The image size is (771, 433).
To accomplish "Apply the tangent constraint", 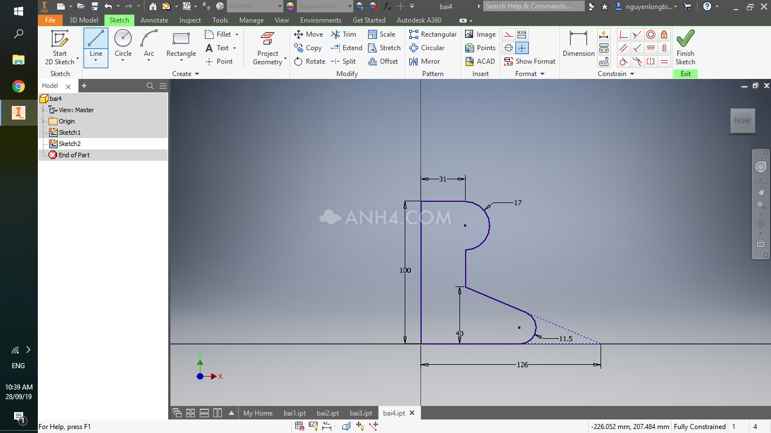I will [x=623, y=61].
